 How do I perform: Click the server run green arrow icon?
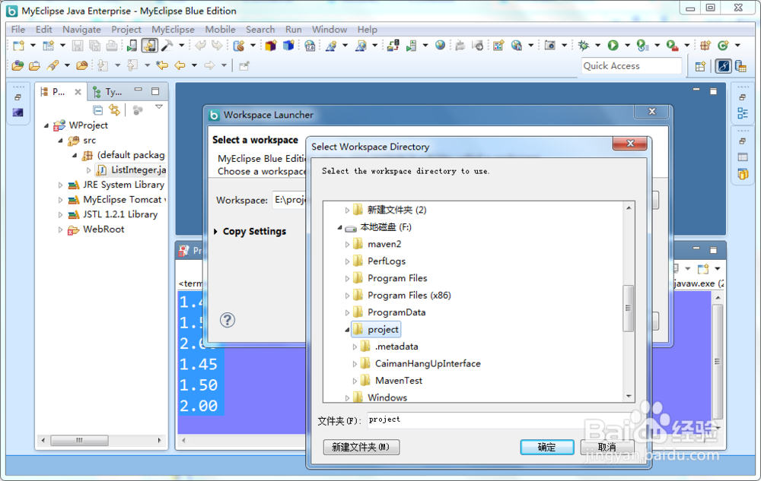(411, 46)
